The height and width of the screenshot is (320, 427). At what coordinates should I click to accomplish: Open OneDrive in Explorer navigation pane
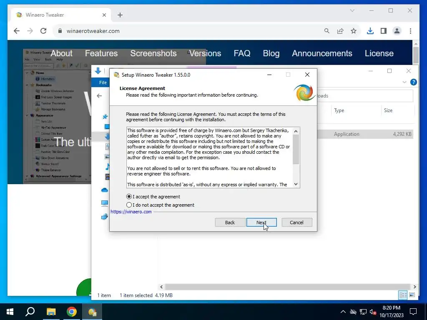coord(105,190)
